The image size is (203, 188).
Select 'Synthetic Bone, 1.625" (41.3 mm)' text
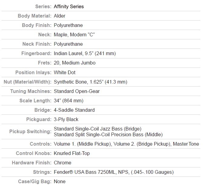pos(90,82)
